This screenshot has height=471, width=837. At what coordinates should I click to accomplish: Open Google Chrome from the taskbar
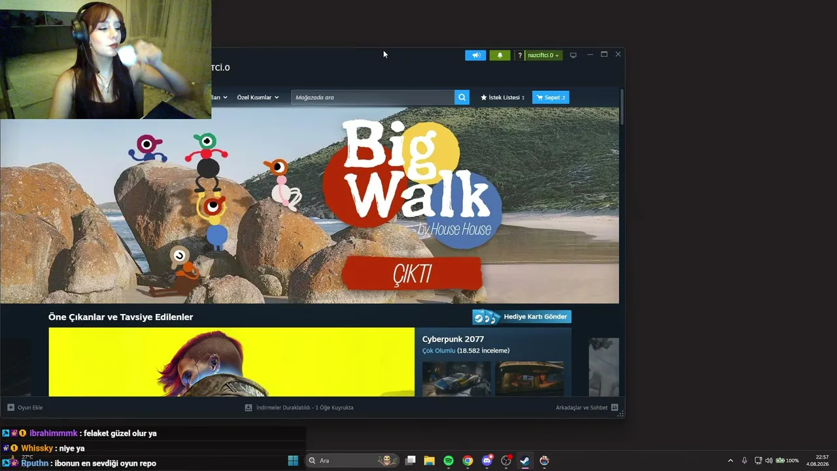(468, 461)
